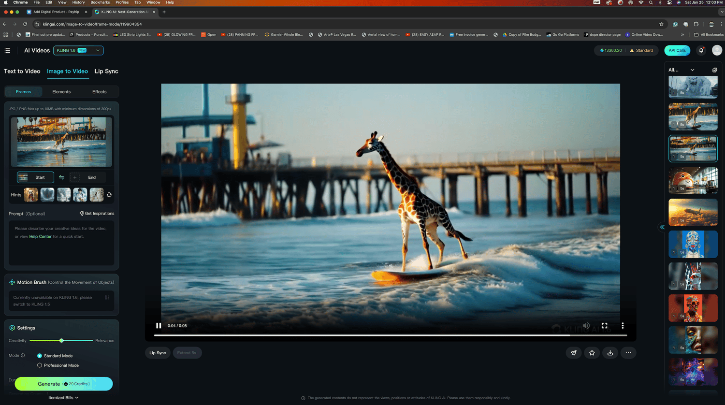This screenshot has width=725, height=405.
Task: Open the History menu in menu bar
Action: (x=78, y=2)
